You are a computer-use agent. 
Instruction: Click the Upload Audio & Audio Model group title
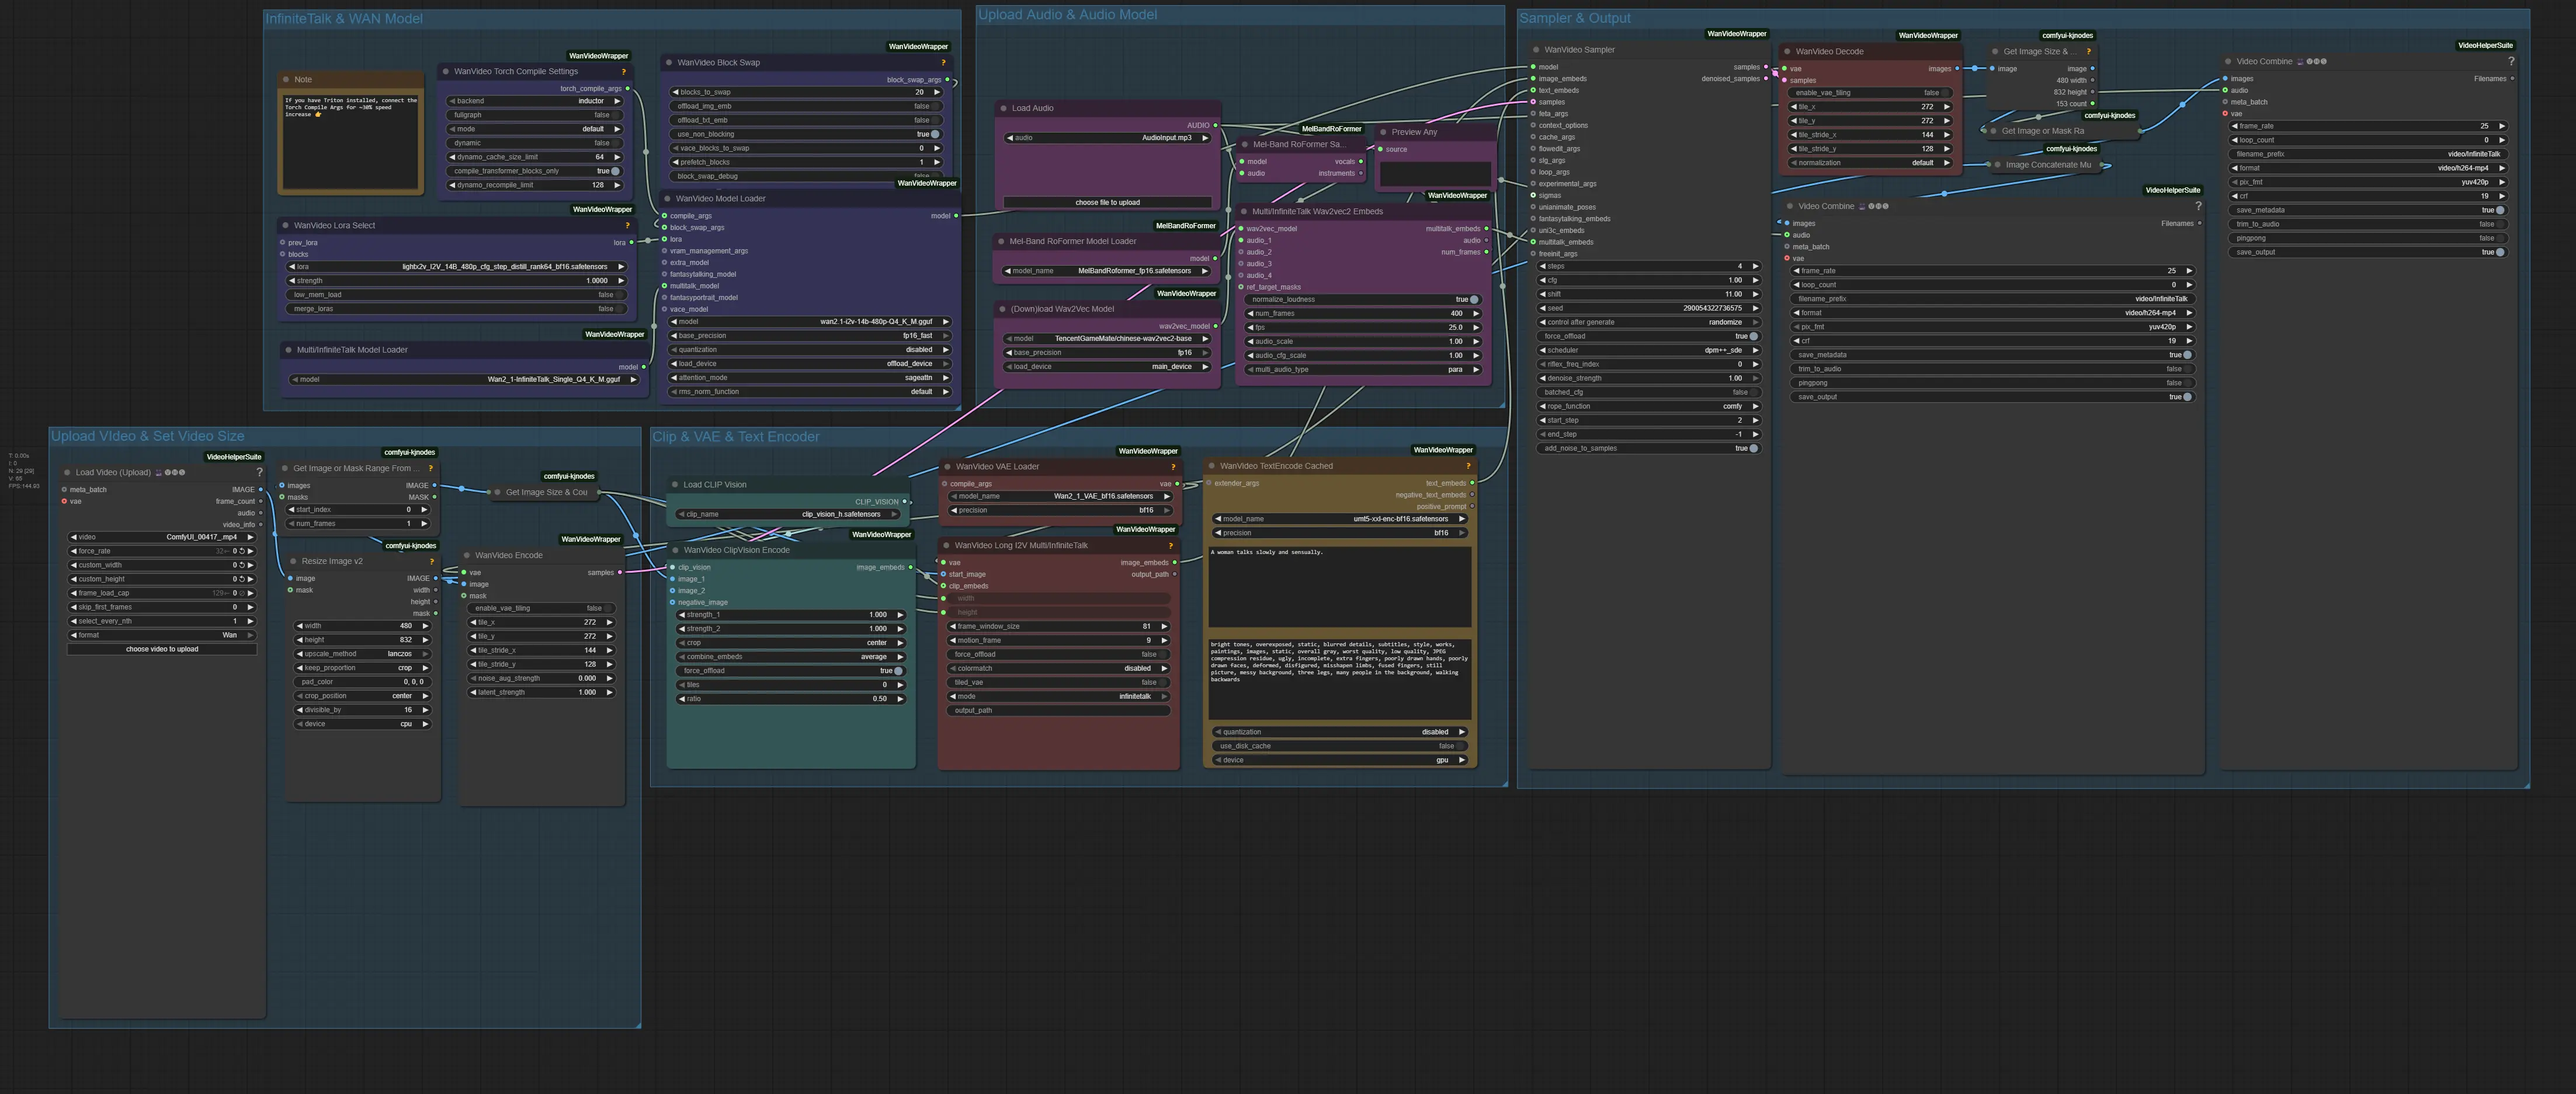(1066, 15)
